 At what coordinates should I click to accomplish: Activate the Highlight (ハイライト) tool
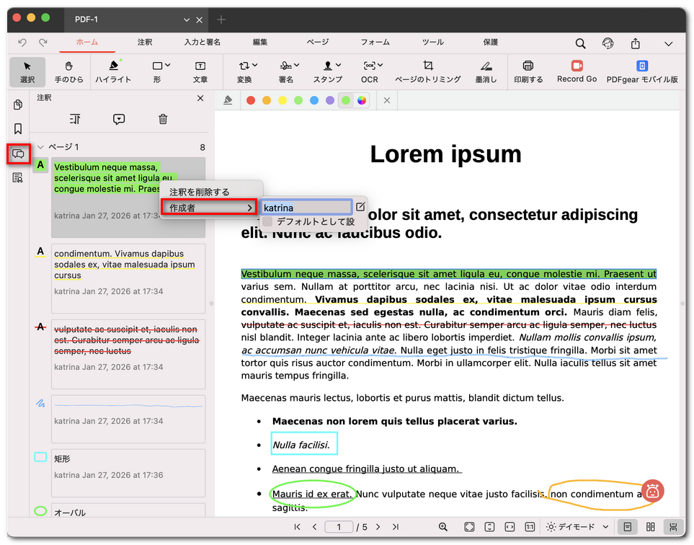coord(113,71)
